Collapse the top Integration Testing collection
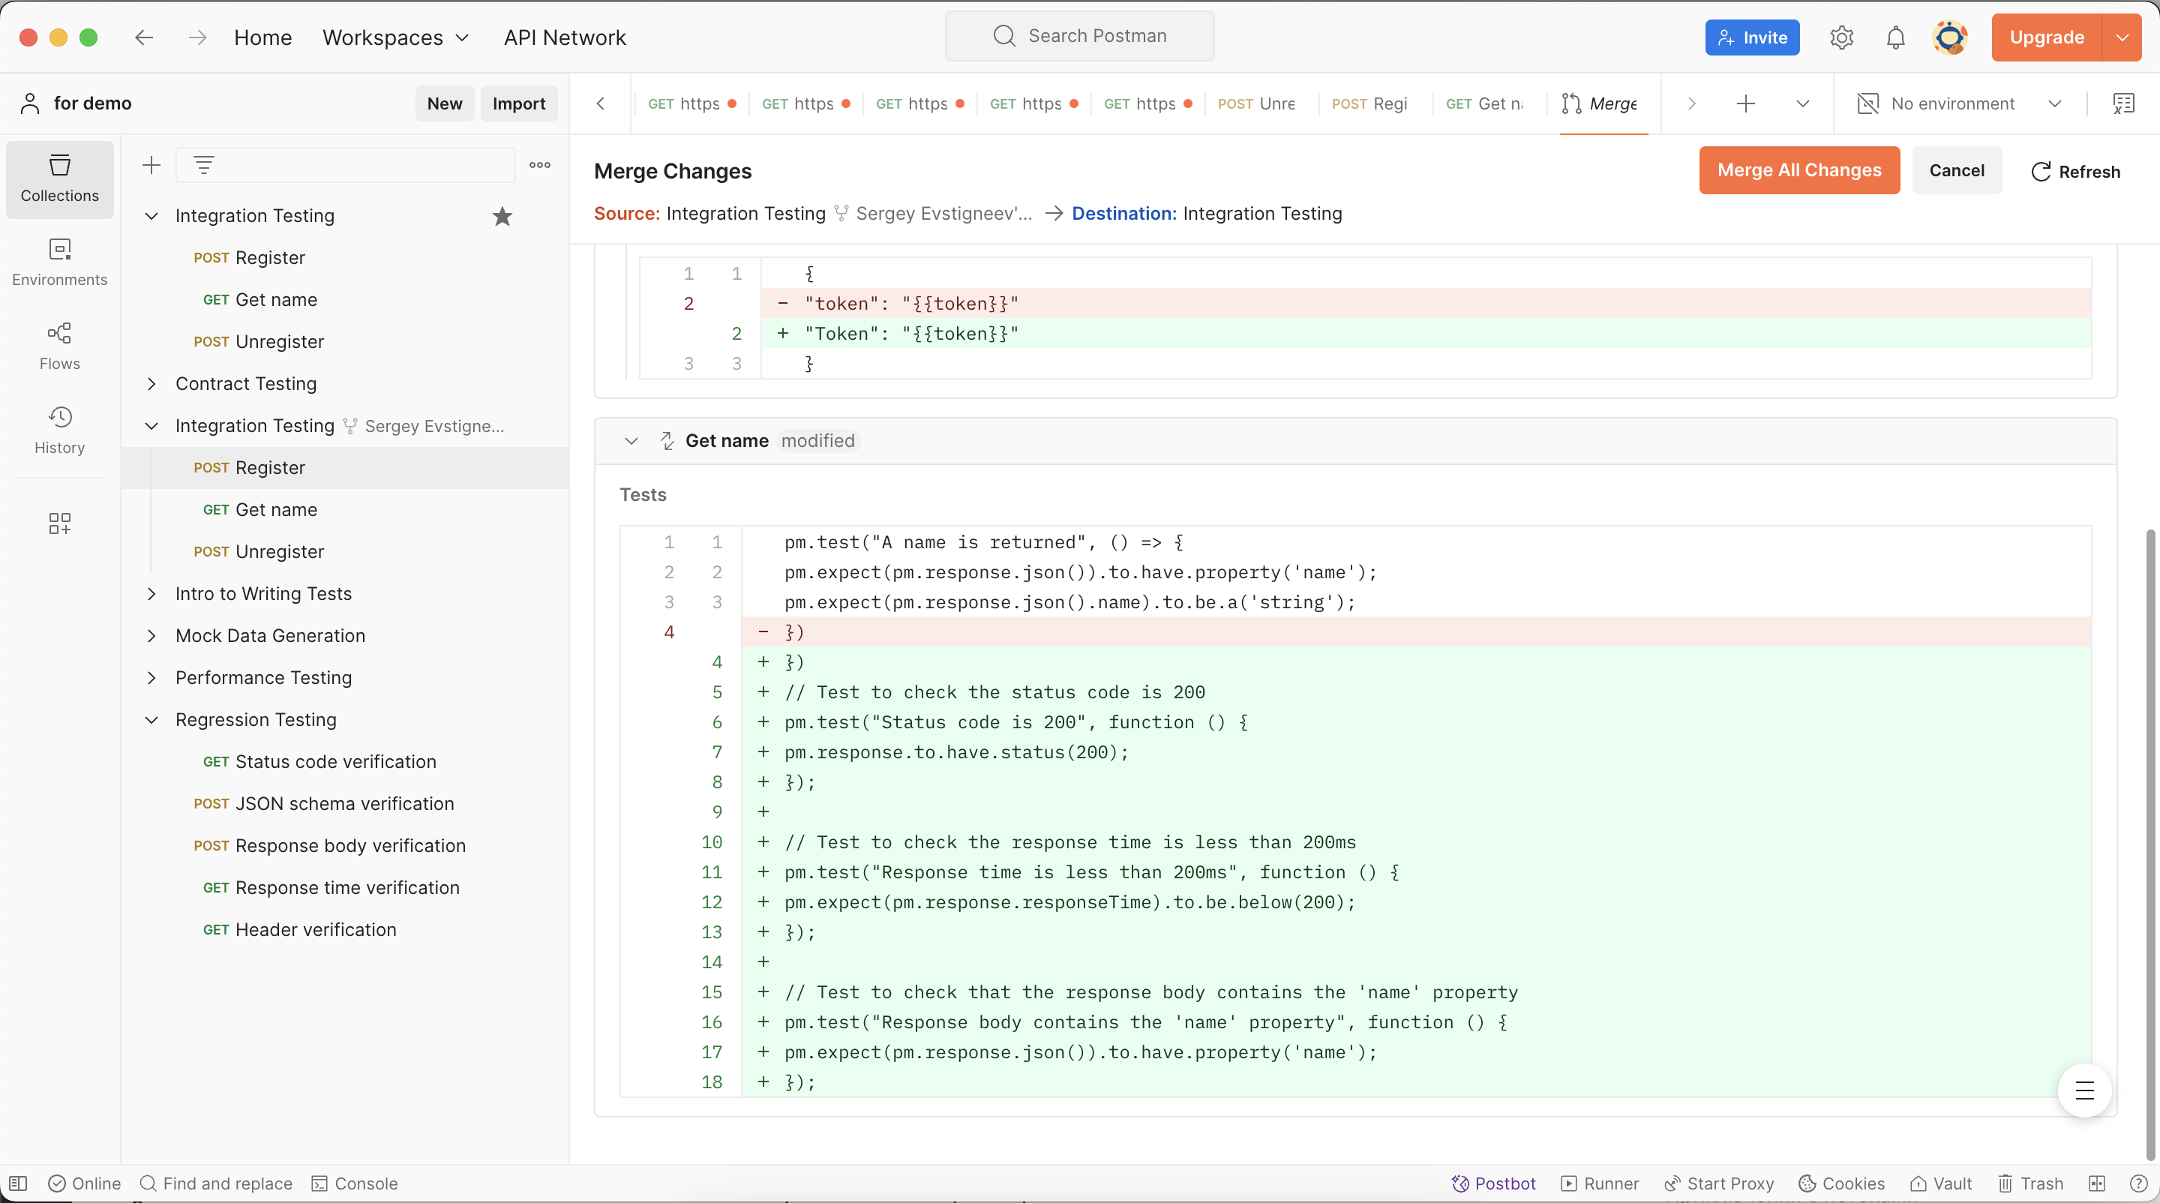2160x1203 pixels. coord(151,216)
